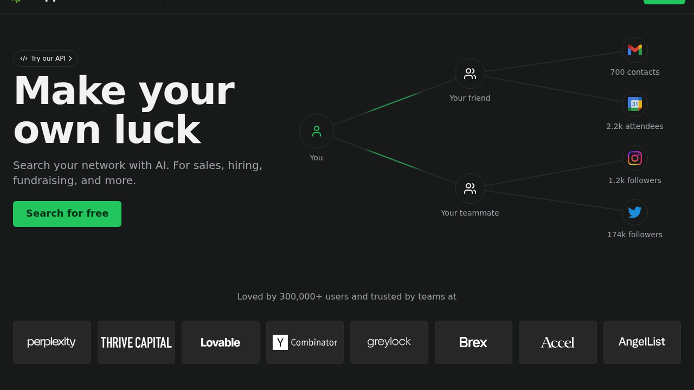Image resolution: width=694 pixels, height=390 pixels.
Task: Click the perplexity logo card
Action: point(52,342)
